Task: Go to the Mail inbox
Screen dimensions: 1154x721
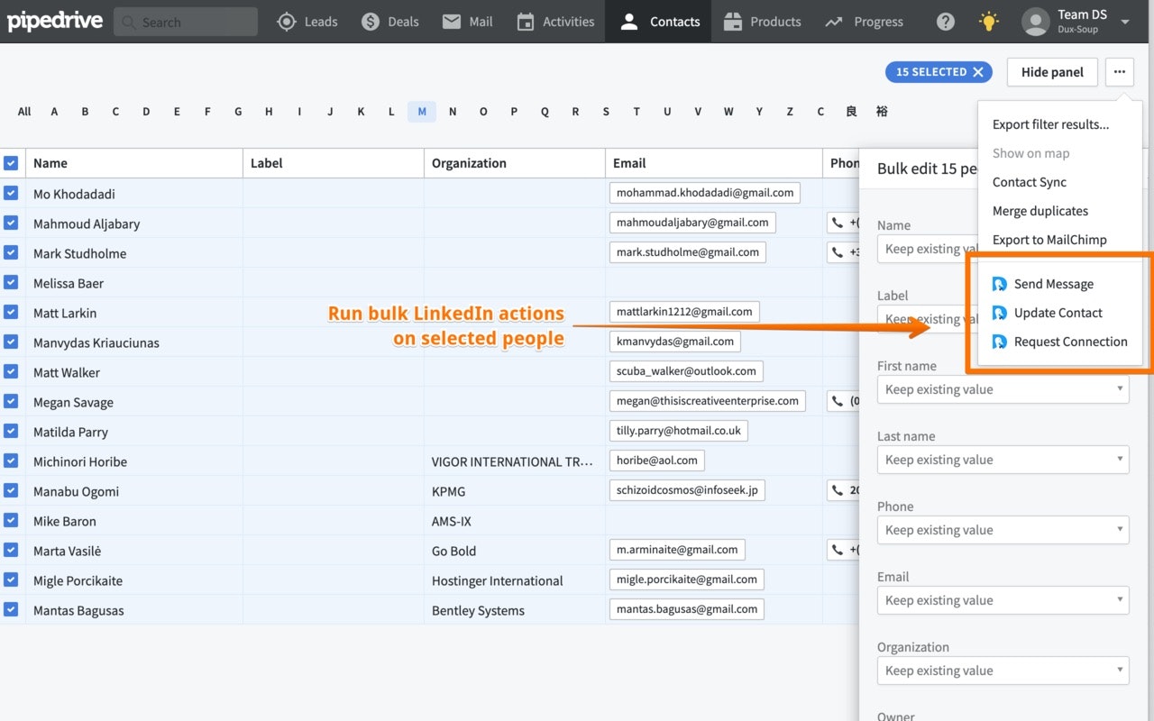Action: [x=467, y=21]
